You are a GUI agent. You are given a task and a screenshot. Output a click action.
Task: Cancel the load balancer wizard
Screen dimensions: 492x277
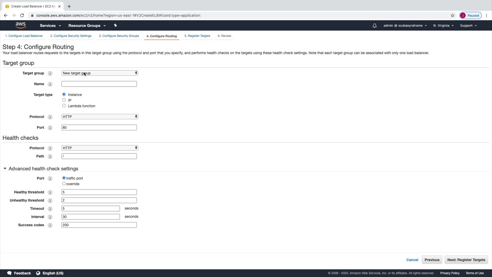(412, 260)
